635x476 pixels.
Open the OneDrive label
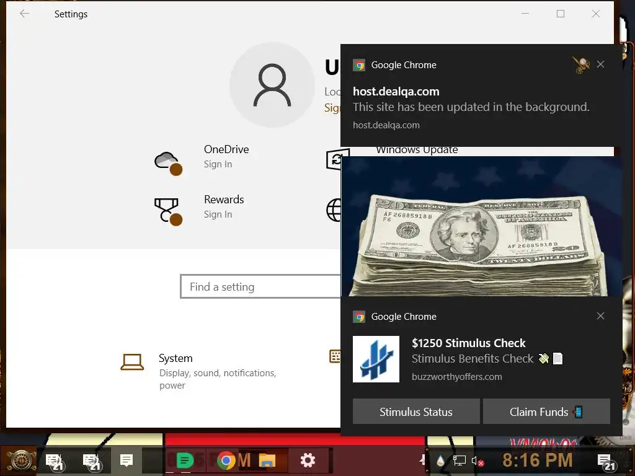click(226, 149)
